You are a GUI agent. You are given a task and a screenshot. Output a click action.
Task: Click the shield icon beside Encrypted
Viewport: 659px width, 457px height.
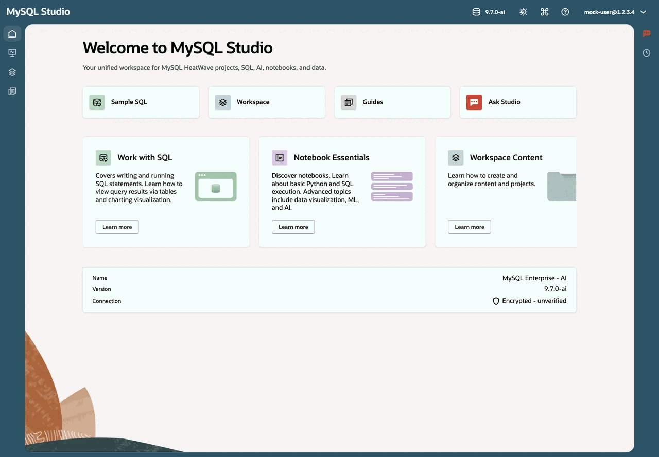pyautogui.click(x=496, y=301)
